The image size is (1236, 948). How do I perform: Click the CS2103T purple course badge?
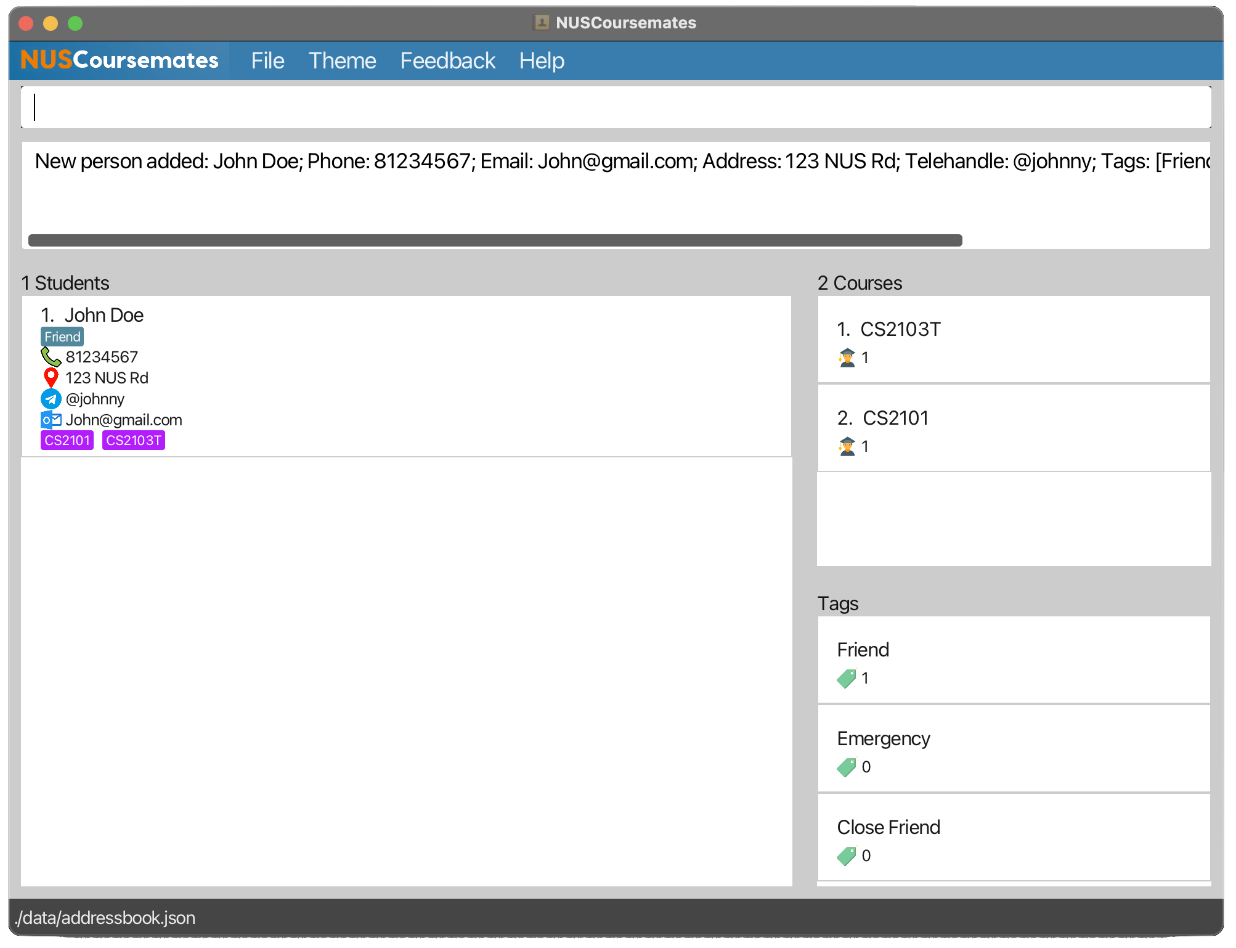[x=134, y=440]
